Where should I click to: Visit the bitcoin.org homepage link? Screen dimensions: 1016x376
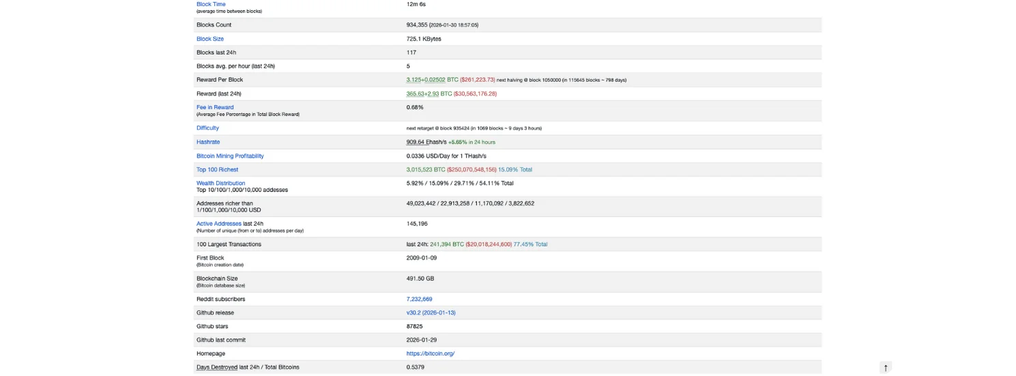[x=430, y=353]
